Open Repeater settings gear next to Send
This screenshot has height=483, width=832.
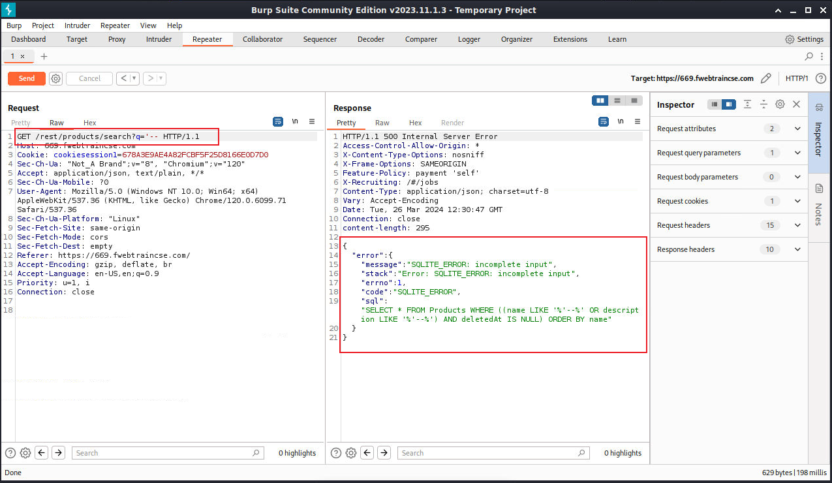click(x=56, y=78)
